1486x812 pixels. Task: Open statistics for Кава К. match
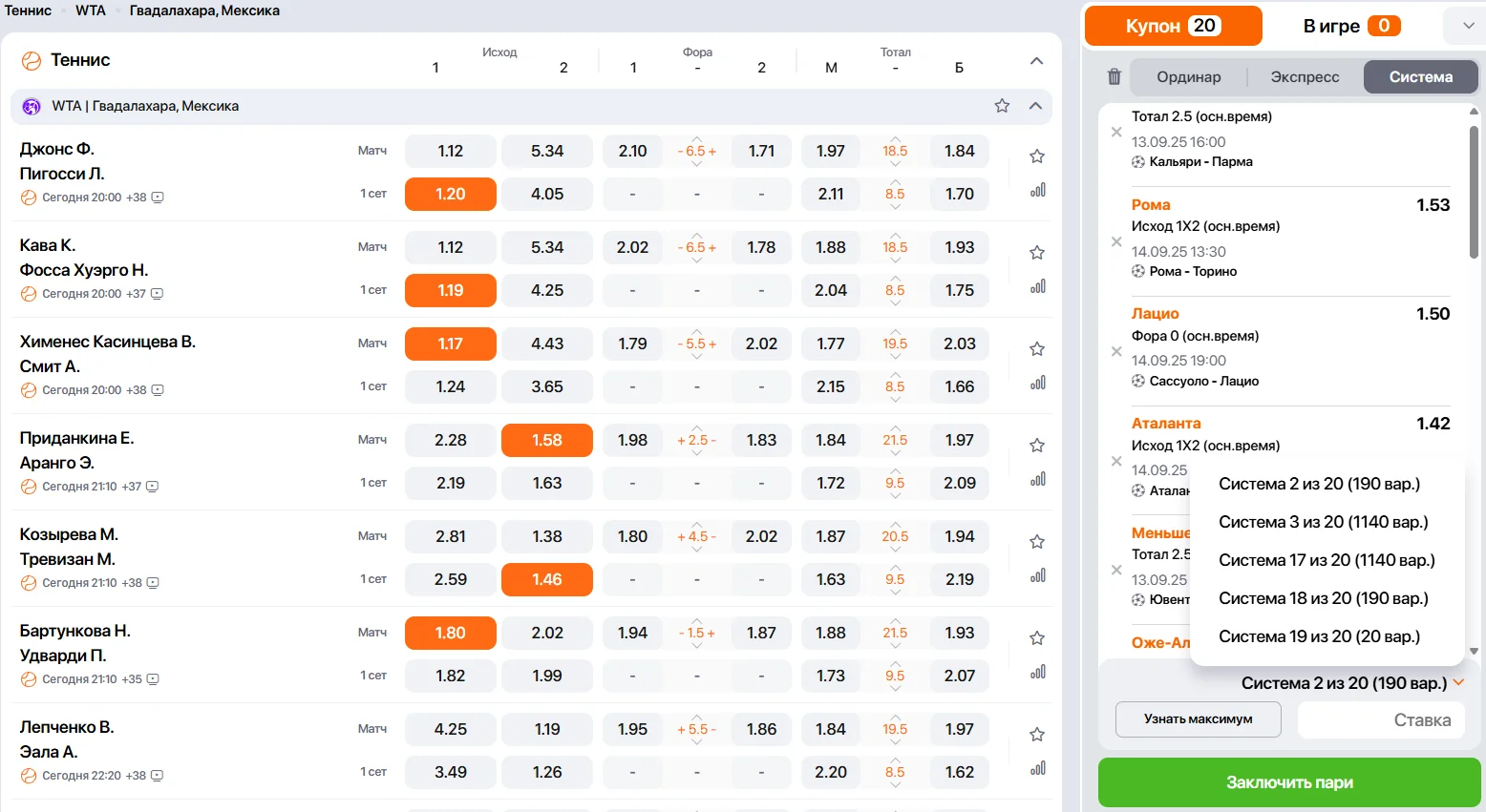click(1037, 286)
